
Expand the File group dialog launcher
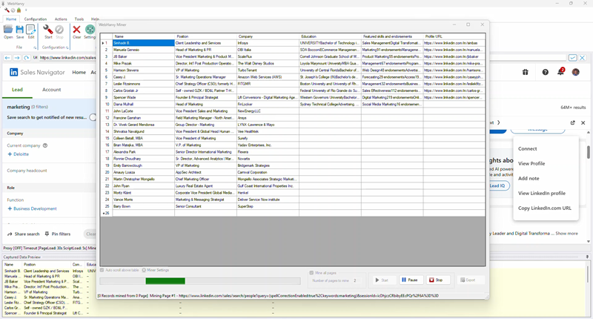tap(35, 47)
